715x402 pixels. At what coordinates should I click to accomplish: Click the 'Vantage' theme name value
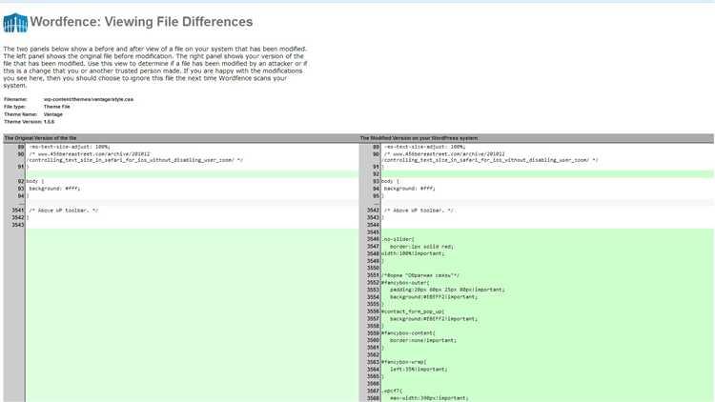click(52, 114)
